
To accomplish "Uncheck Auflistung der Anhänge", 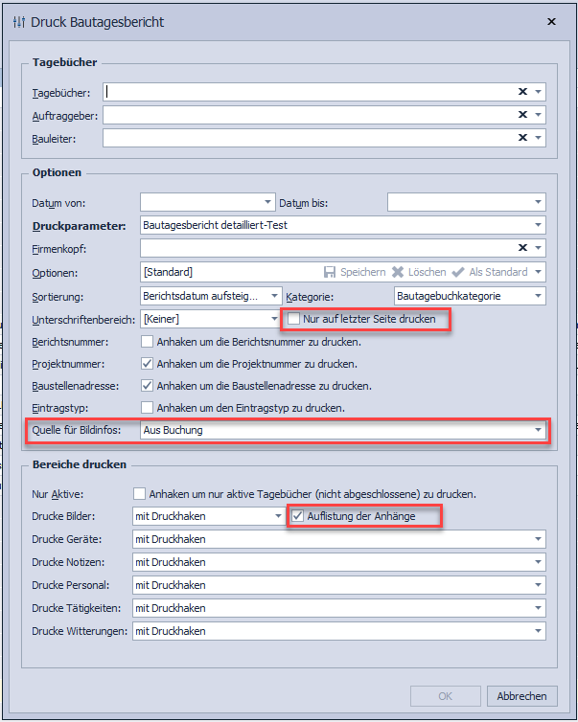I will click(x=297, y=516).
